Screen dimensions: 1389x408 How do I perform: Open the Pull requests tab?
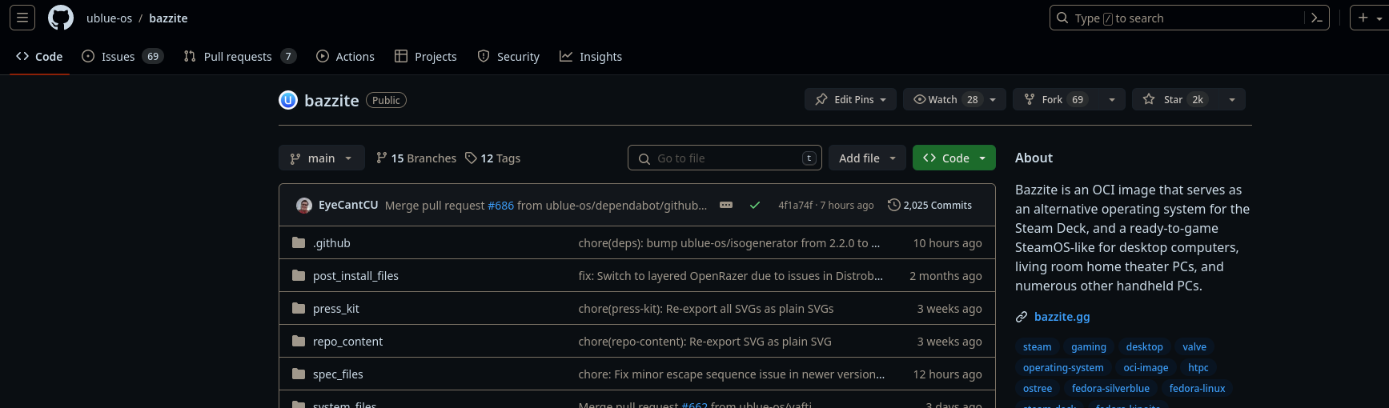(x=237, y=57)
